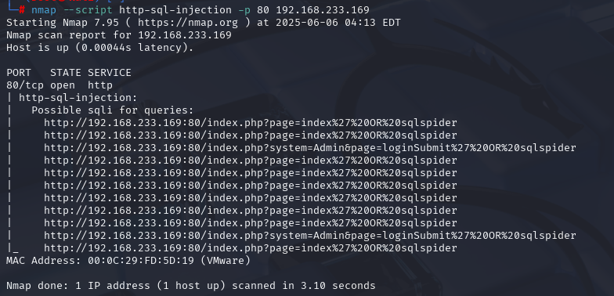Click the '80/tcp open http' result row
The width and height of the screenshot is (614, 296).
[60, 85]
